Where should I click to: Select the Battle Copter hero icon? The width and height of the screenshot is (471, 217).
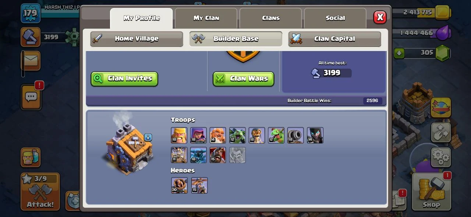pos(199,185)
